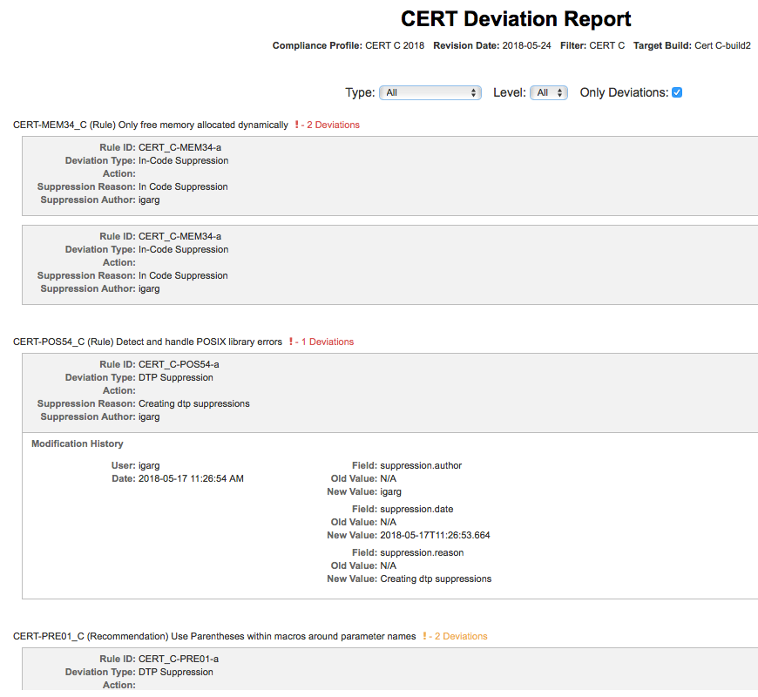Click the orange '2 Deviations' link for CERT-PRE01_C

pyautogui.click(x=461, y=636)
